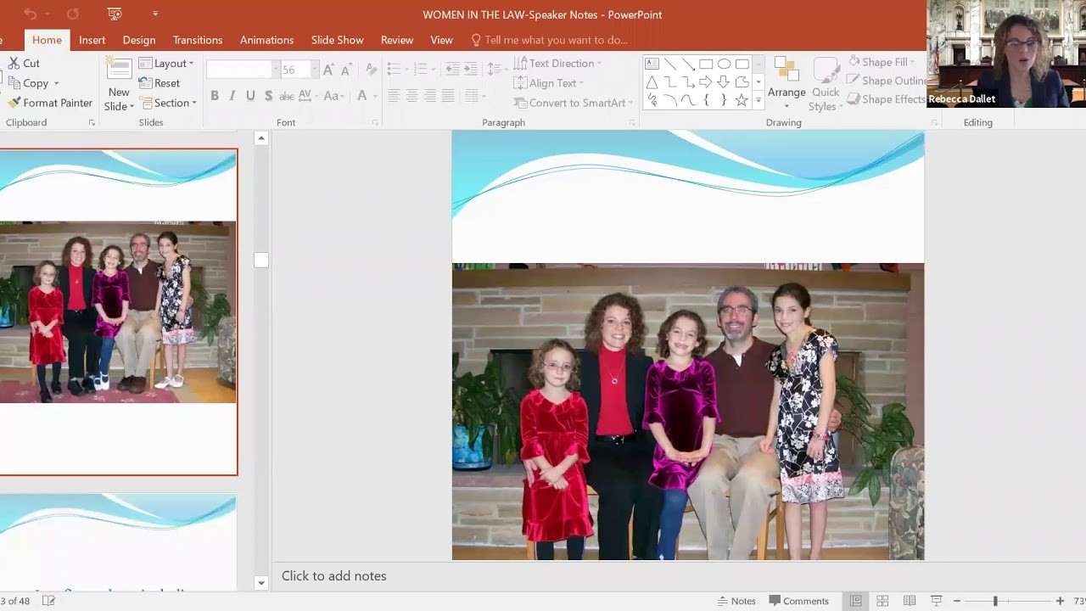Click the New Slide icon
The height and width of the screenshot is (611, 1086).
click(119, 71)
